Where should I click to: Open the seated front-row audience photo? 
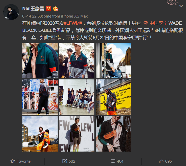(x=77, y=97)
